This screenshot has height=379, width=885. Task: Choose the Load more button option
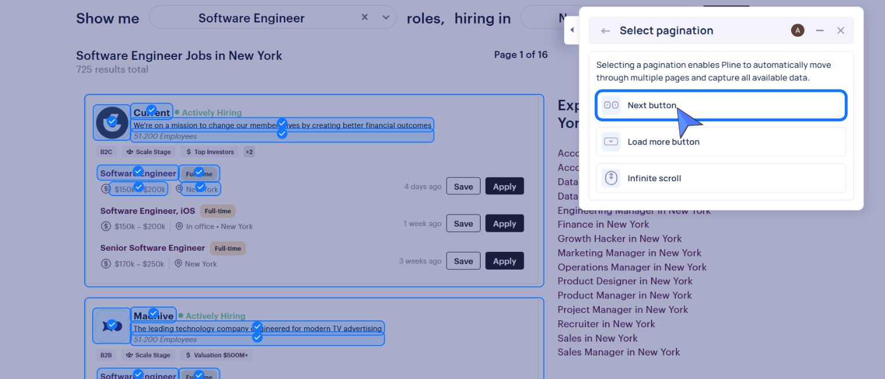721,141
